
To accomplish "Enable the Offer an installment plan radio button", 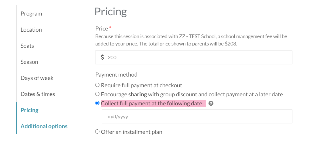I will click(x=97, y=132).
